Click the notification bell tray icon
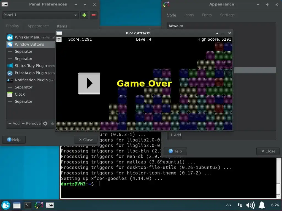Screen dimensions: 282x211 262,205
